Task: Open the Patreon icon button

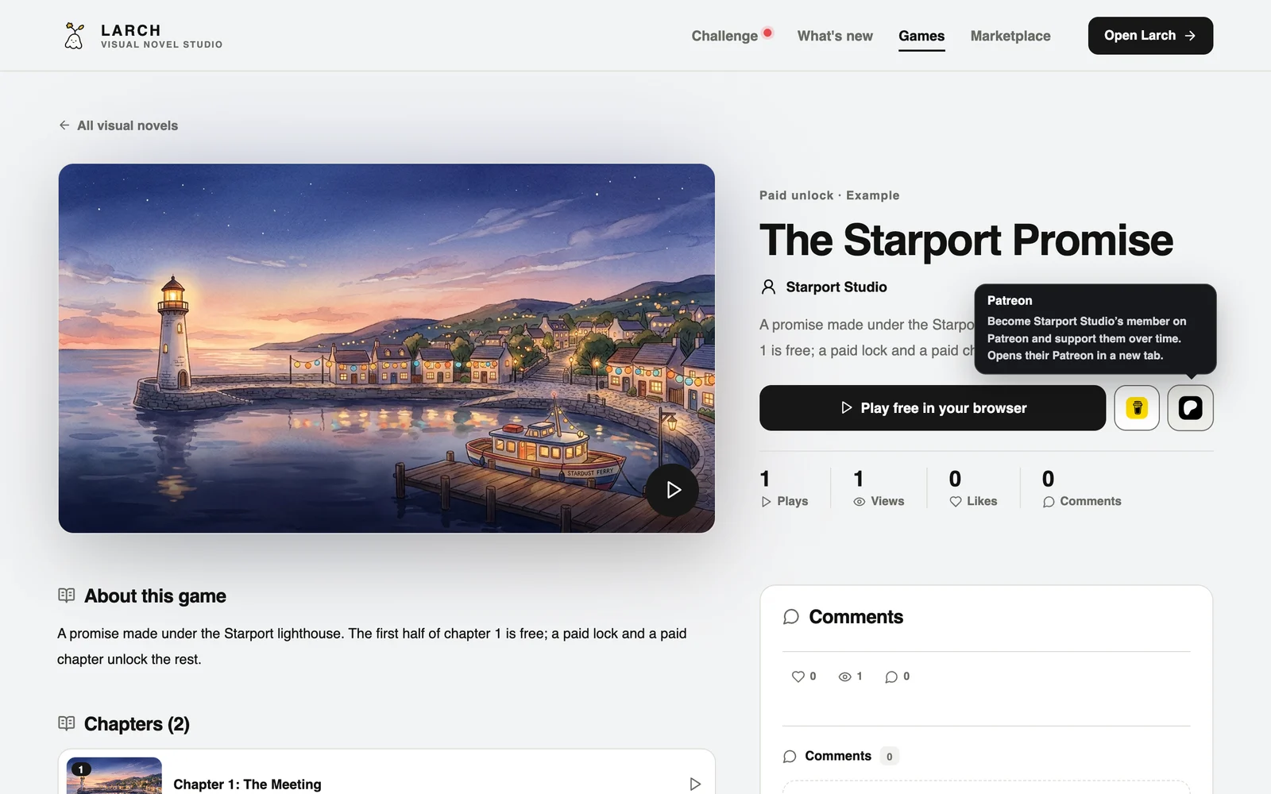Action: click(1190, 408)
